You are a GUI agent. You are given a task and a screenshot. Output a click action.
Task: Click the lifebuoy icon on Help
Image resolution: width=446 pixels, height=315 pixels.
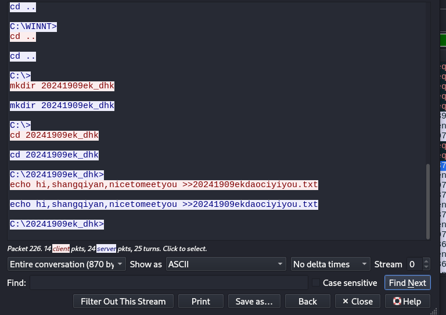pos(397,301)
